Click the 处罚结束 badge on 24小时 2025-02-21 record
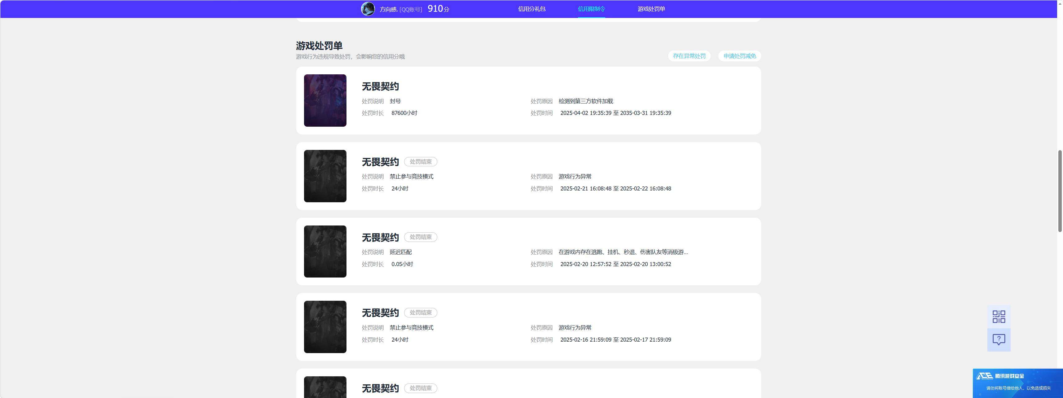1063x398 pixels. click(421, 162)
